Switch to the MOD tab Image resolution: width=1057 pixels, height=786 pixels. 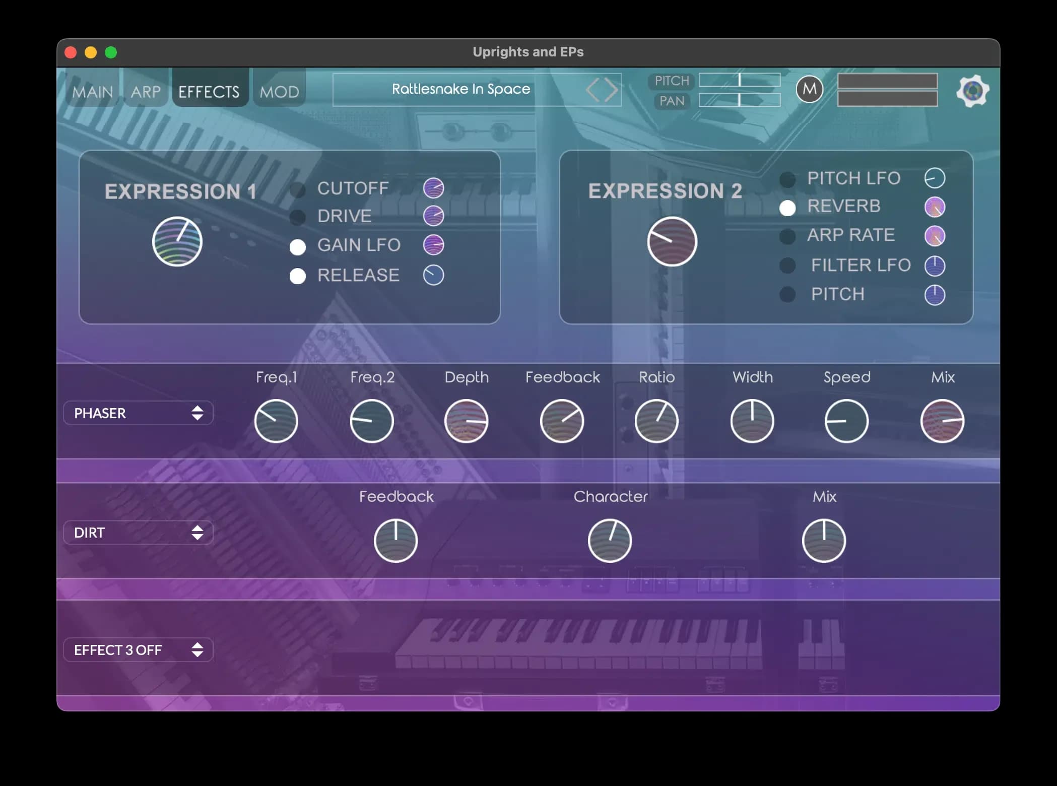[279, 91]
